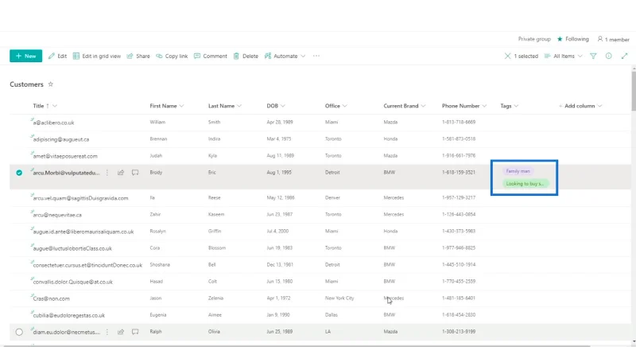Open the information details pane icon
This screenshot has height=347, width=636.
[x=608, y=56]
